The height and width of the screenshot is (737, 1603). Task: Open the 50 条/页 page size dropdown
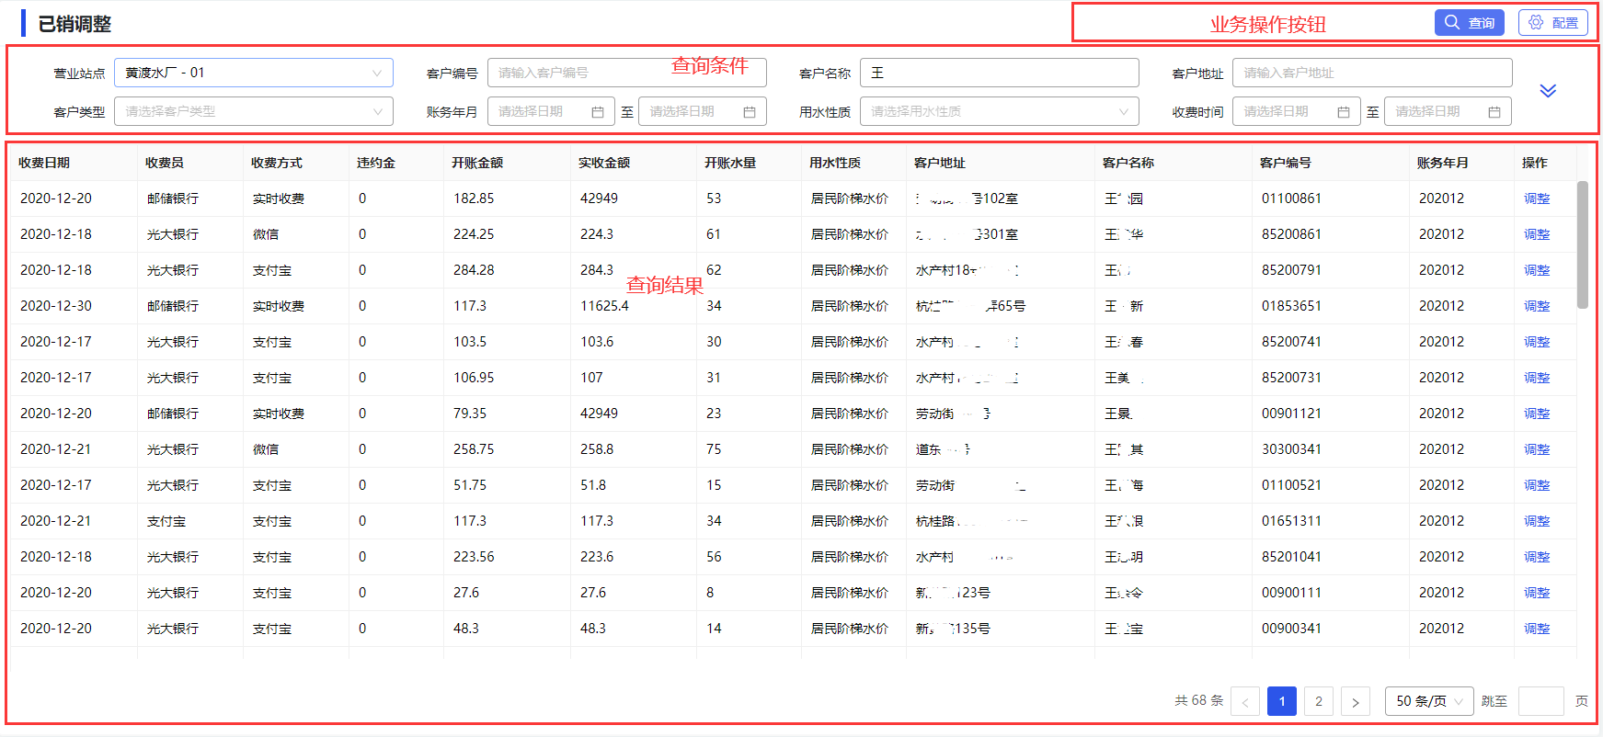(1429, 701)
